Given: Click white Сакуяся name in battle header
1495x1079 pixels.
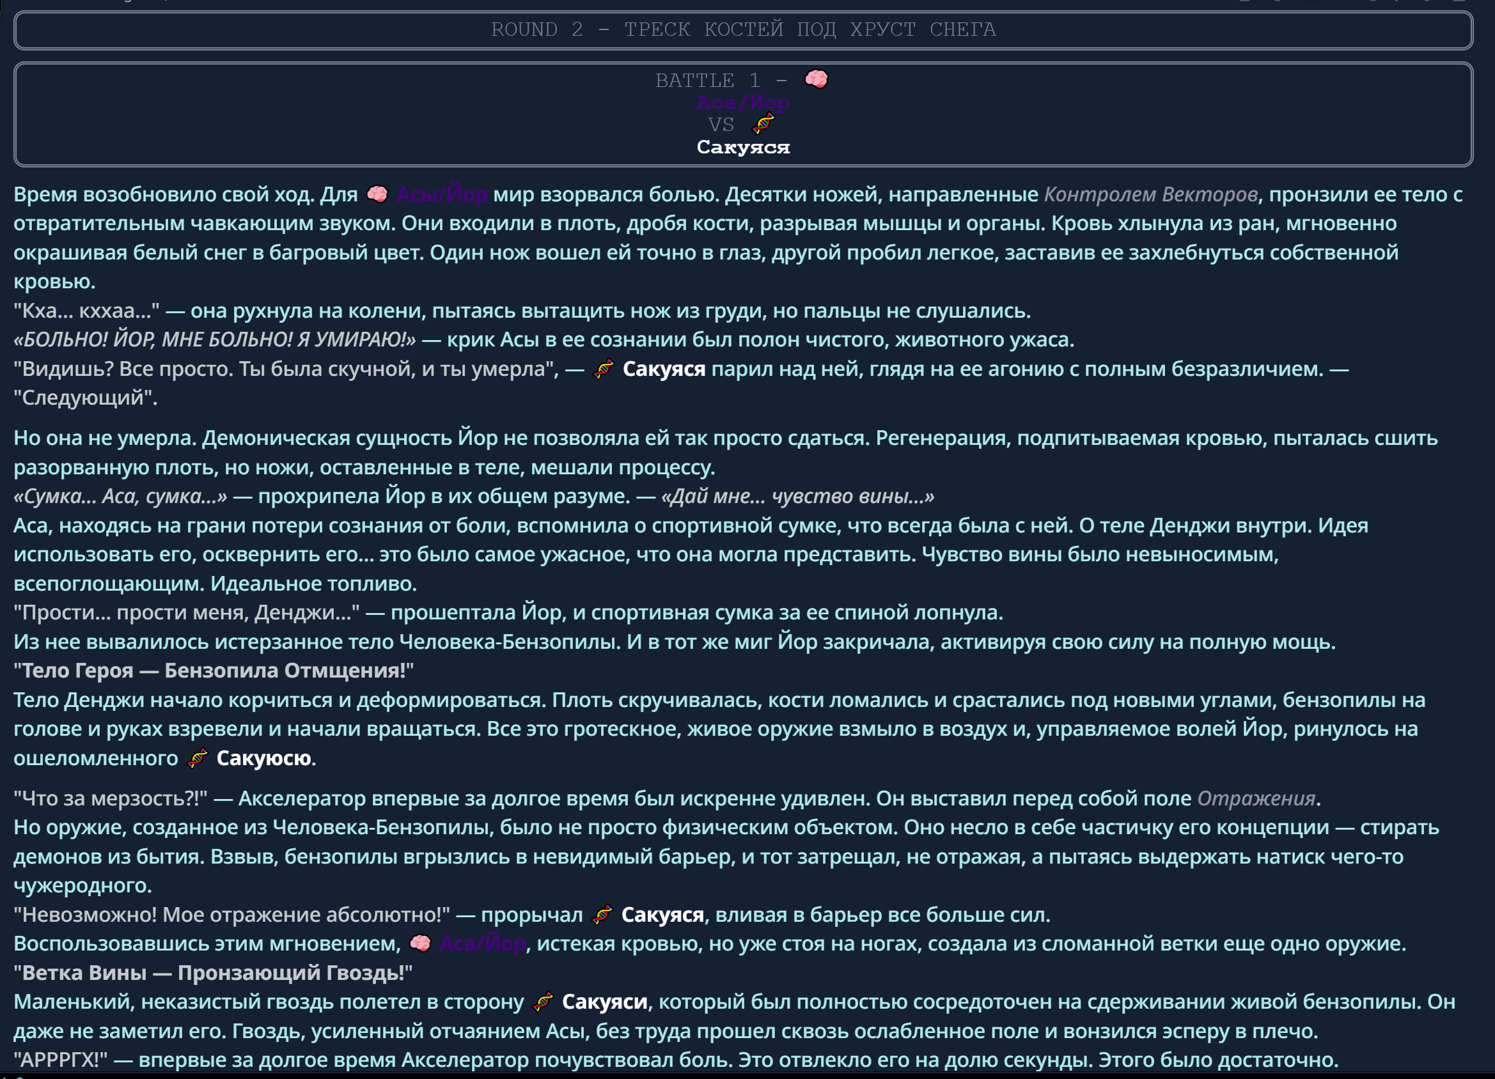Looking at the screenshot, I should 743,146.
